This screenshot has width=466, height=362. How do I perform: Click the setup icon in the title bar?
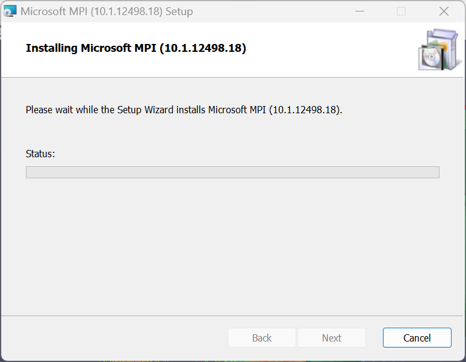pyautogui.click(x=10, y=11)
